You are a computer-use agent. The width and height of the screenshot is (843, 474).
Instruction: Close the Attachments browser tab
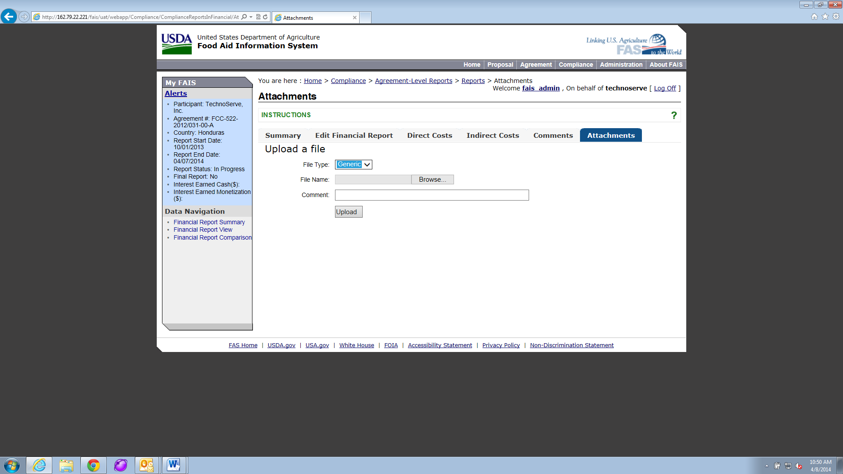[x=354, y=18]
